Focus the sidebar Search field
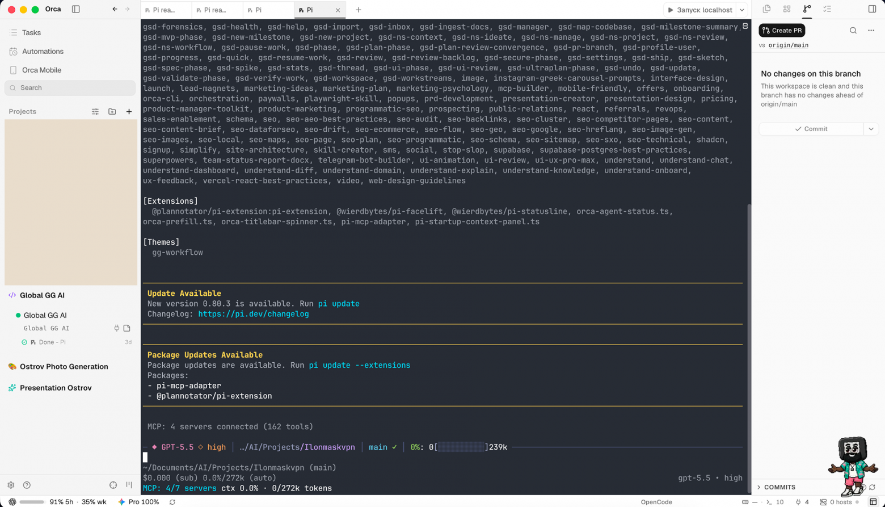This screenshot has width=885, height=507. point(70,88)
